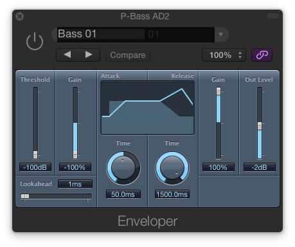The width and height of the screenshot is (295, 247).
Task: Go to the previous preset arrow
Action: [67, 55]
